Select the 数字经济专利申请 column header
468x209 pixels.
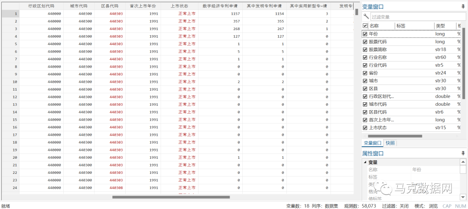click(220, 6)
